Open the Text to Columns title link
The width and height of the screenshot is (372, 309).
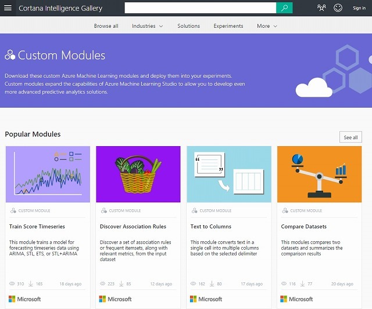pyautogui.click(x=211, y=227)
